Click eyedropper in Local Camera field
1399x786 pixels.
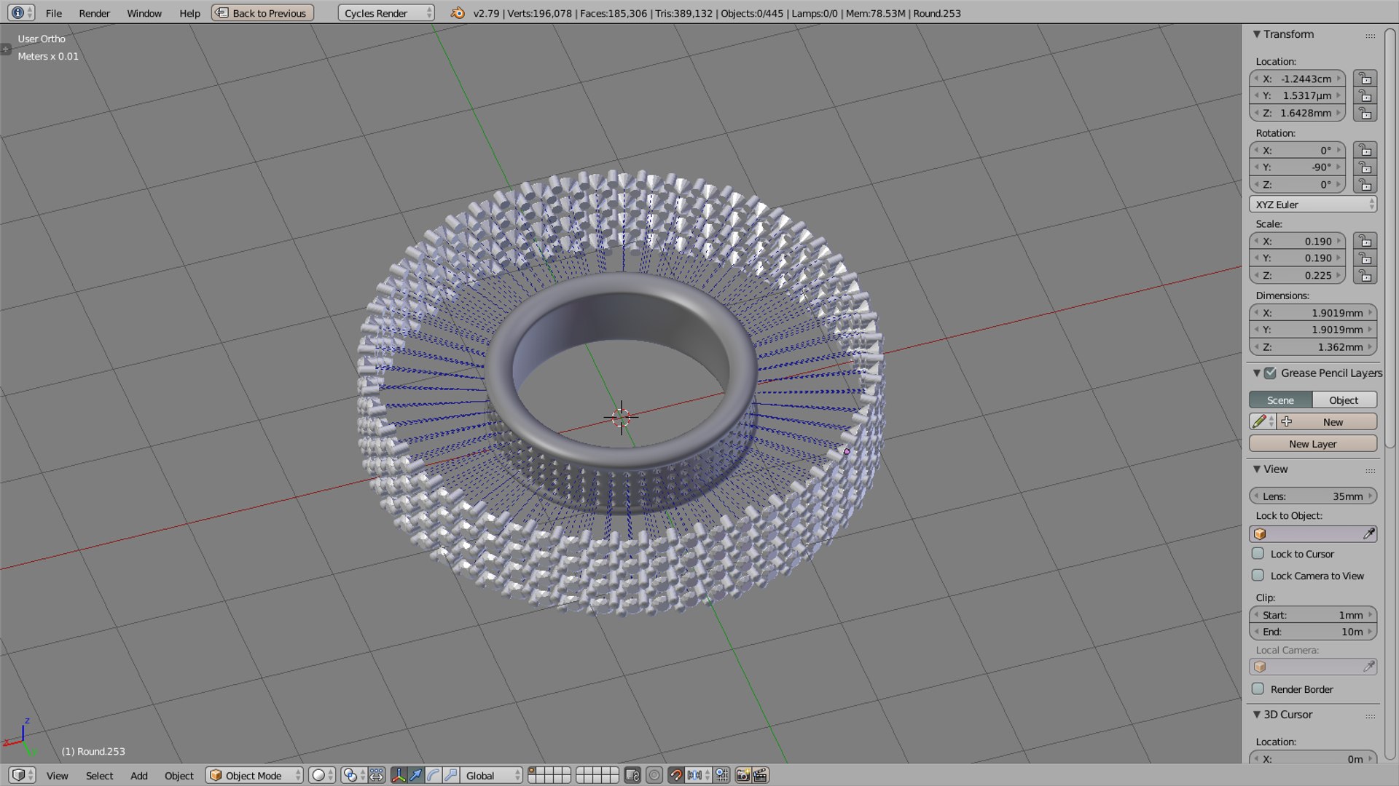click(1368, 667)
